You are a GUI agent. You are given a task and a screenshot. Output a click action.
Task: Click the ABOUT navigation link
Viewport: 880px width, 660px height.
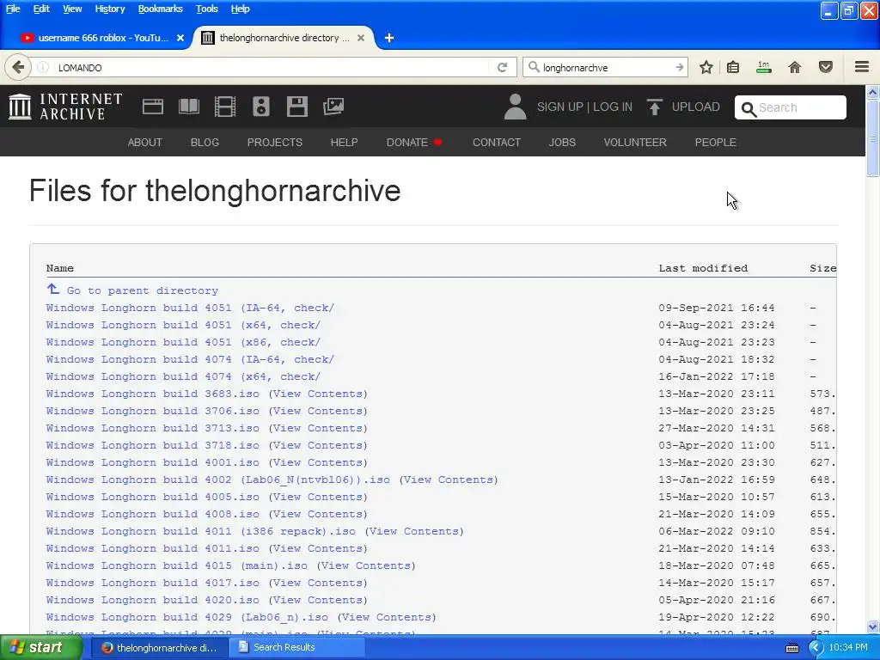(x=144, y=143)
